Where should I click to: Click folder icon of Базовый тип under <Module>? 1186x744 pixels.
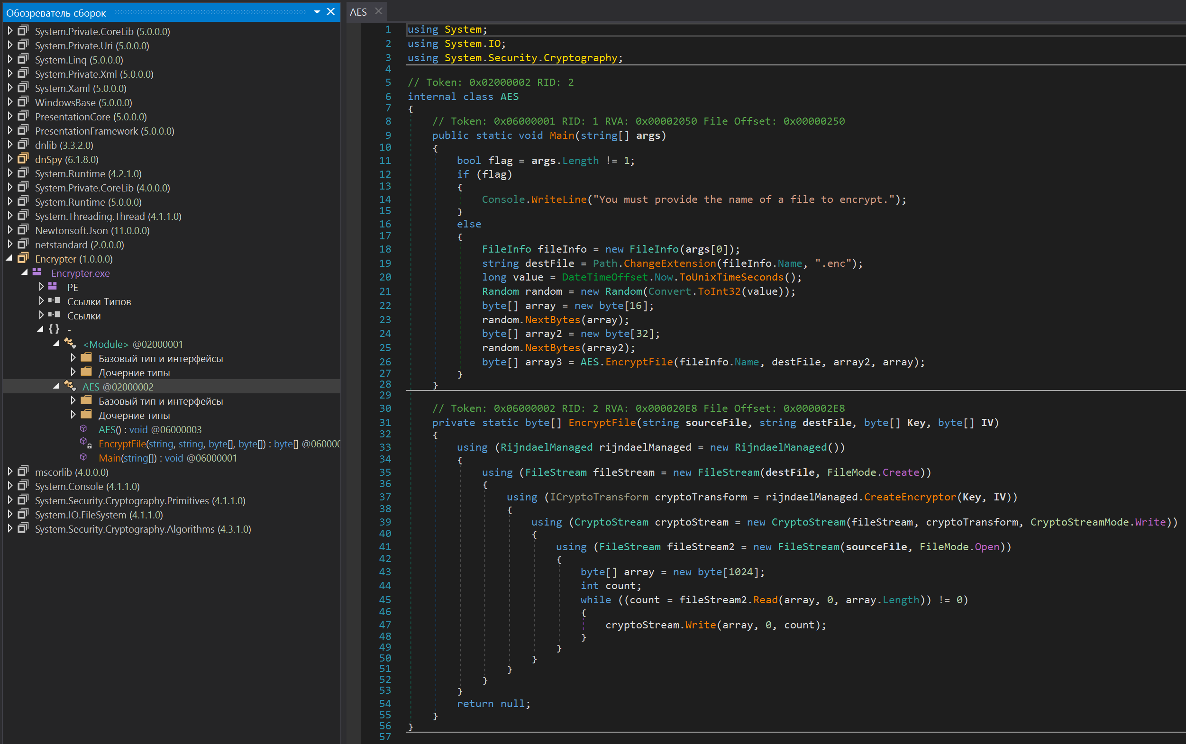86,358
